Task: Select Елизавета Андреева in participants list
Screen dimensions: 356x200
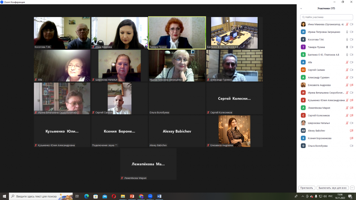Action: (319, 85)
